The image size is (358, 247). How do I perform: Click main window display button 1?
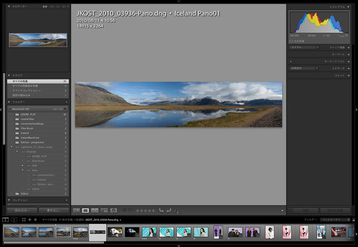click(6, 219)
